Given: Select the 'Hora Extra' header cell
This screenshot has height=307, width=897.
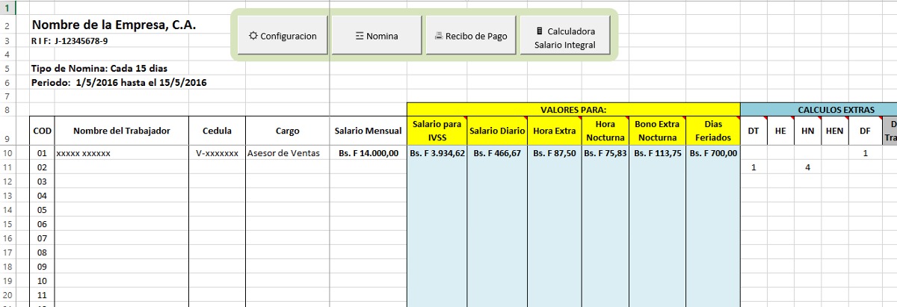Looking at the screenshot, I should pos(554,131).
